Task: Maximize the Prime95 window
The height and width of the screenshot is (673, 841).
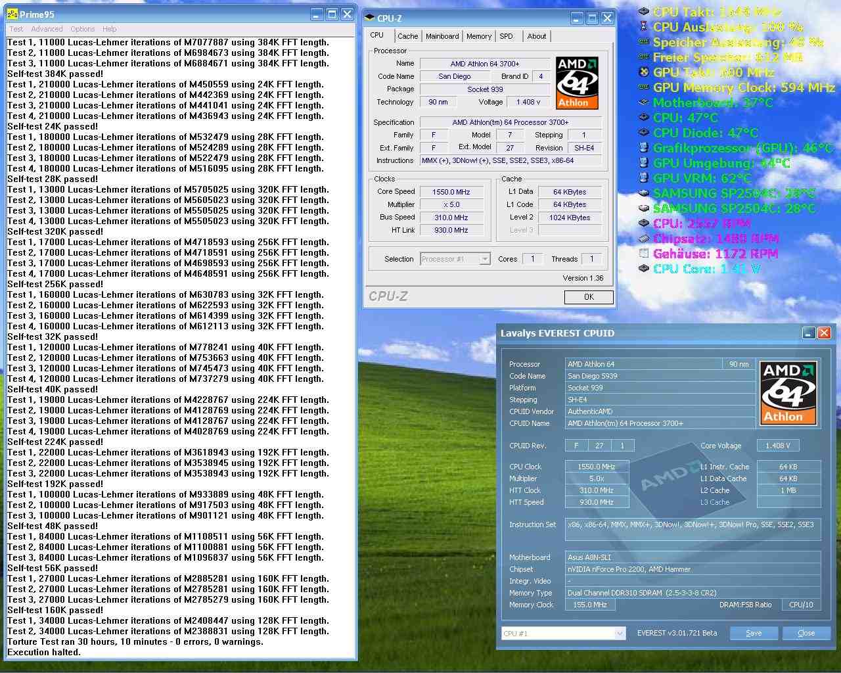Action: coord(332,14)
